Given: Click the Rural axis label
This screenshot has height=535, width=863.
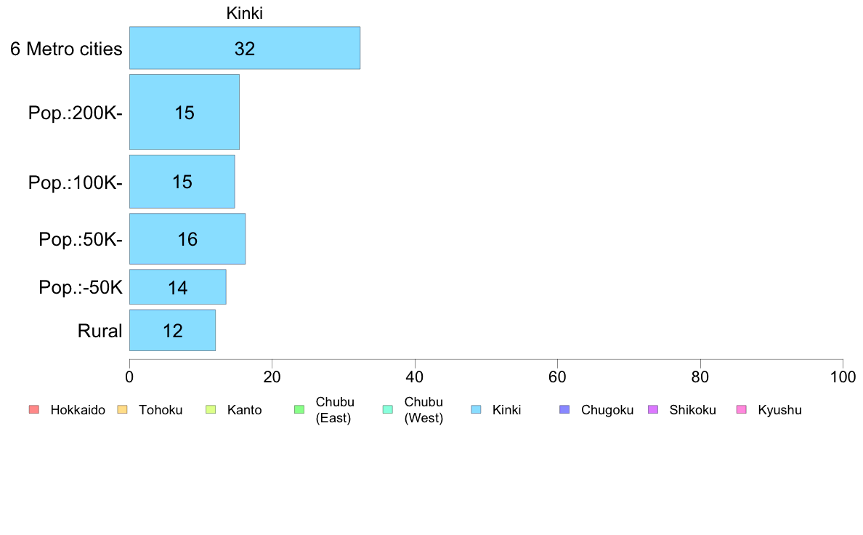Looking at the screenshot, I should [x=100, y=331].
